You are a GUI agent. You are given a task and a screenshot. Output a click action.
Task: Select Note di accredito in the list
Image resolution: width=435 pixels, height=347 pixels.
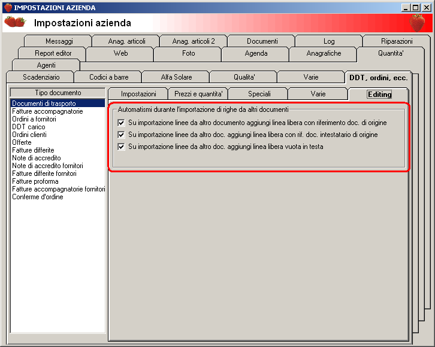pyautogui.click(x=58, y=158)
